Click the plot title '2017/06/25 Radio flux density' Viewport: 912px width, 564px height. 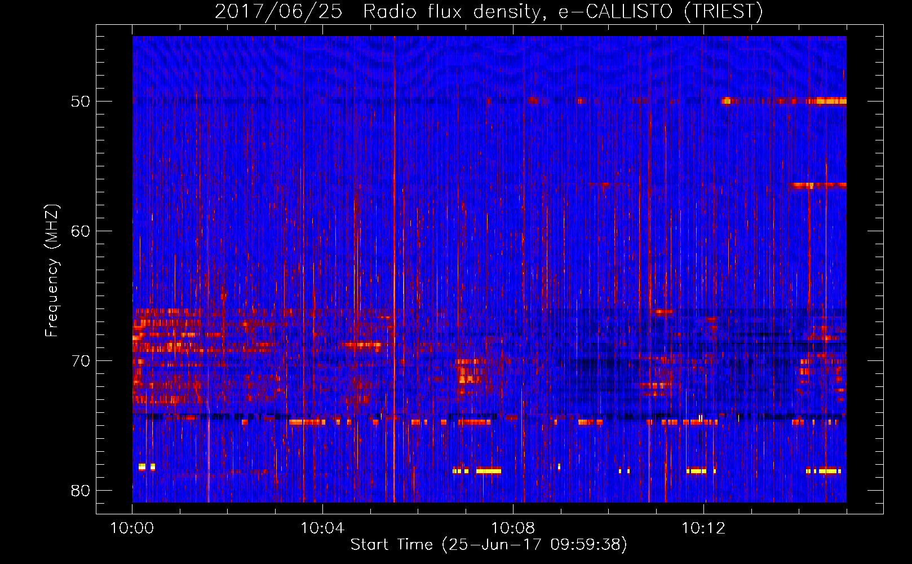[x=489, y=11]
